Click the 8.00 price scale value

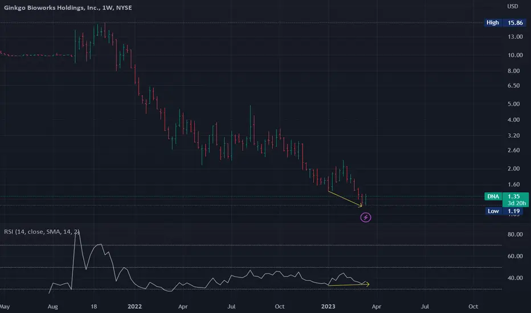pos(513,71)
